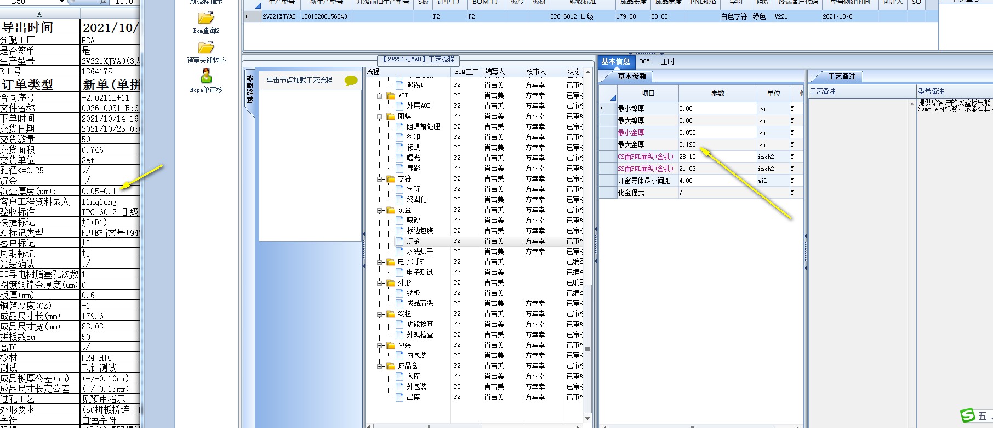The width and height of the screenshot is (993, 428).
Task: Click the 字符 folder icon
Action: point(391,178)
